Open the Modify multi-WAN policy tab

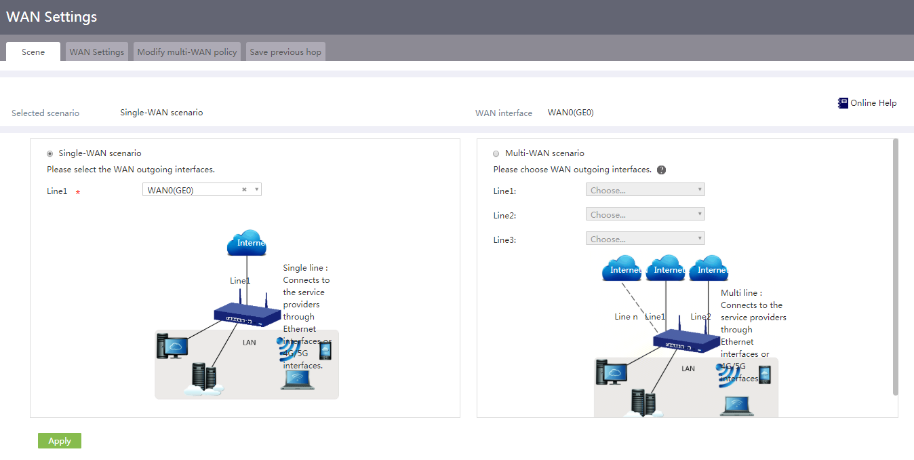coord(187,52)
